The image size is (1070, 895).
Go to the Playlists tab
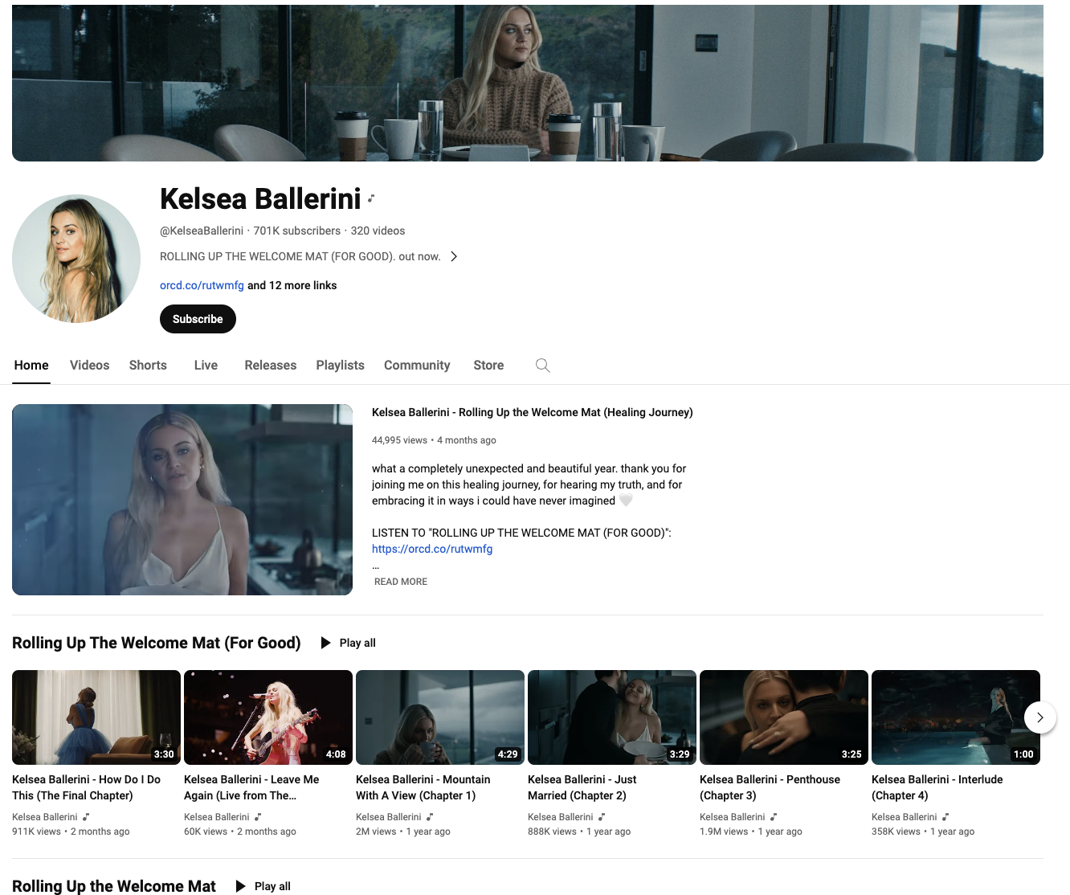point(340,366)
